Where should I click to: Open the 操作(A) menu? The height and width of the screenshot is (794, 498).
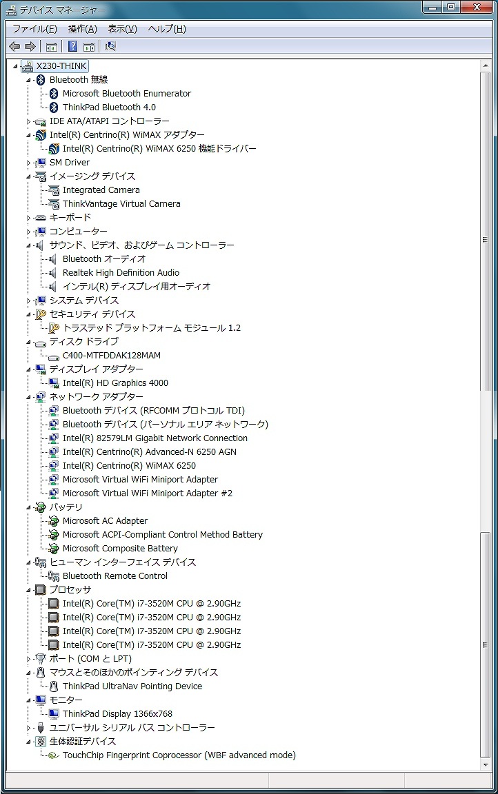[x=83, y=29]
